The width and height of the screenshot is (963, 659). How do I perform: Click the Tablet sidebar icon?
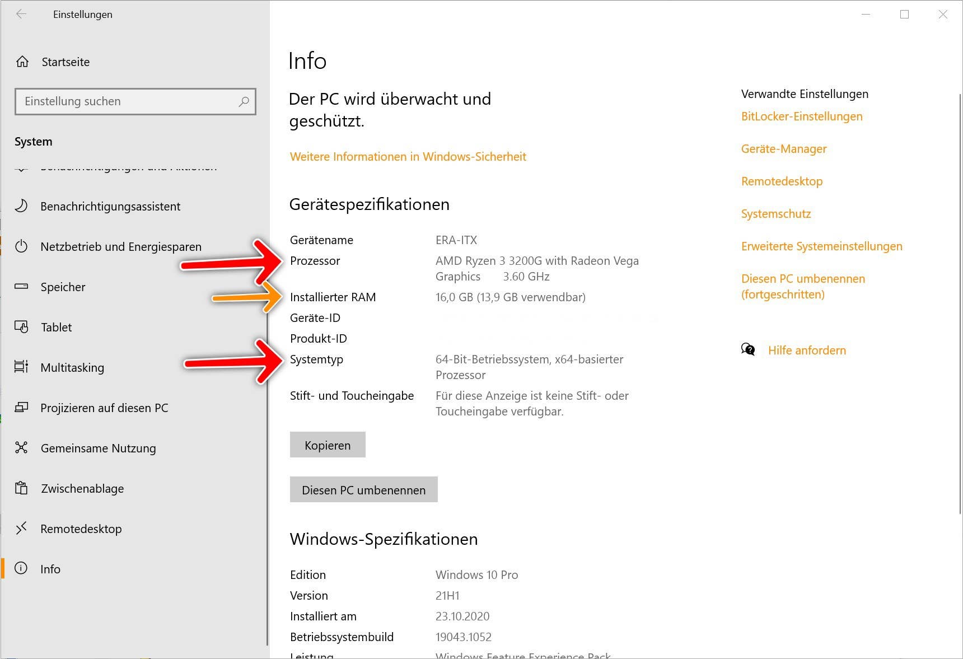click(x=22, y=327)
